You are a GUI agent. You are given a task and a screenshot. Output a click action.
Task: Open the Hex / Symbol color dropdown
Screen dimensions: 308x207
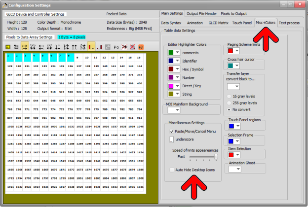(x=177, y=69)
